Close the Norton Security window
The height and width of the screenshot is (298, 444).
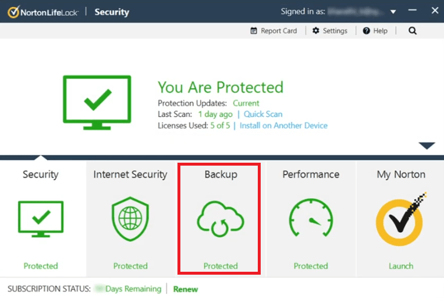point(435,10)
